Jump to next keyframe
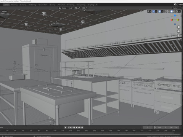Image resolution: width=183 pixels, height=137 pixels. click(79, 127)
